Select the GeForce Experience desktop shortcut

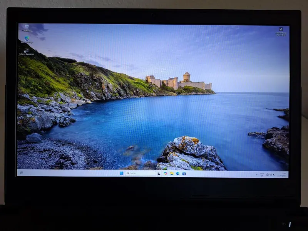coord(27,52)
